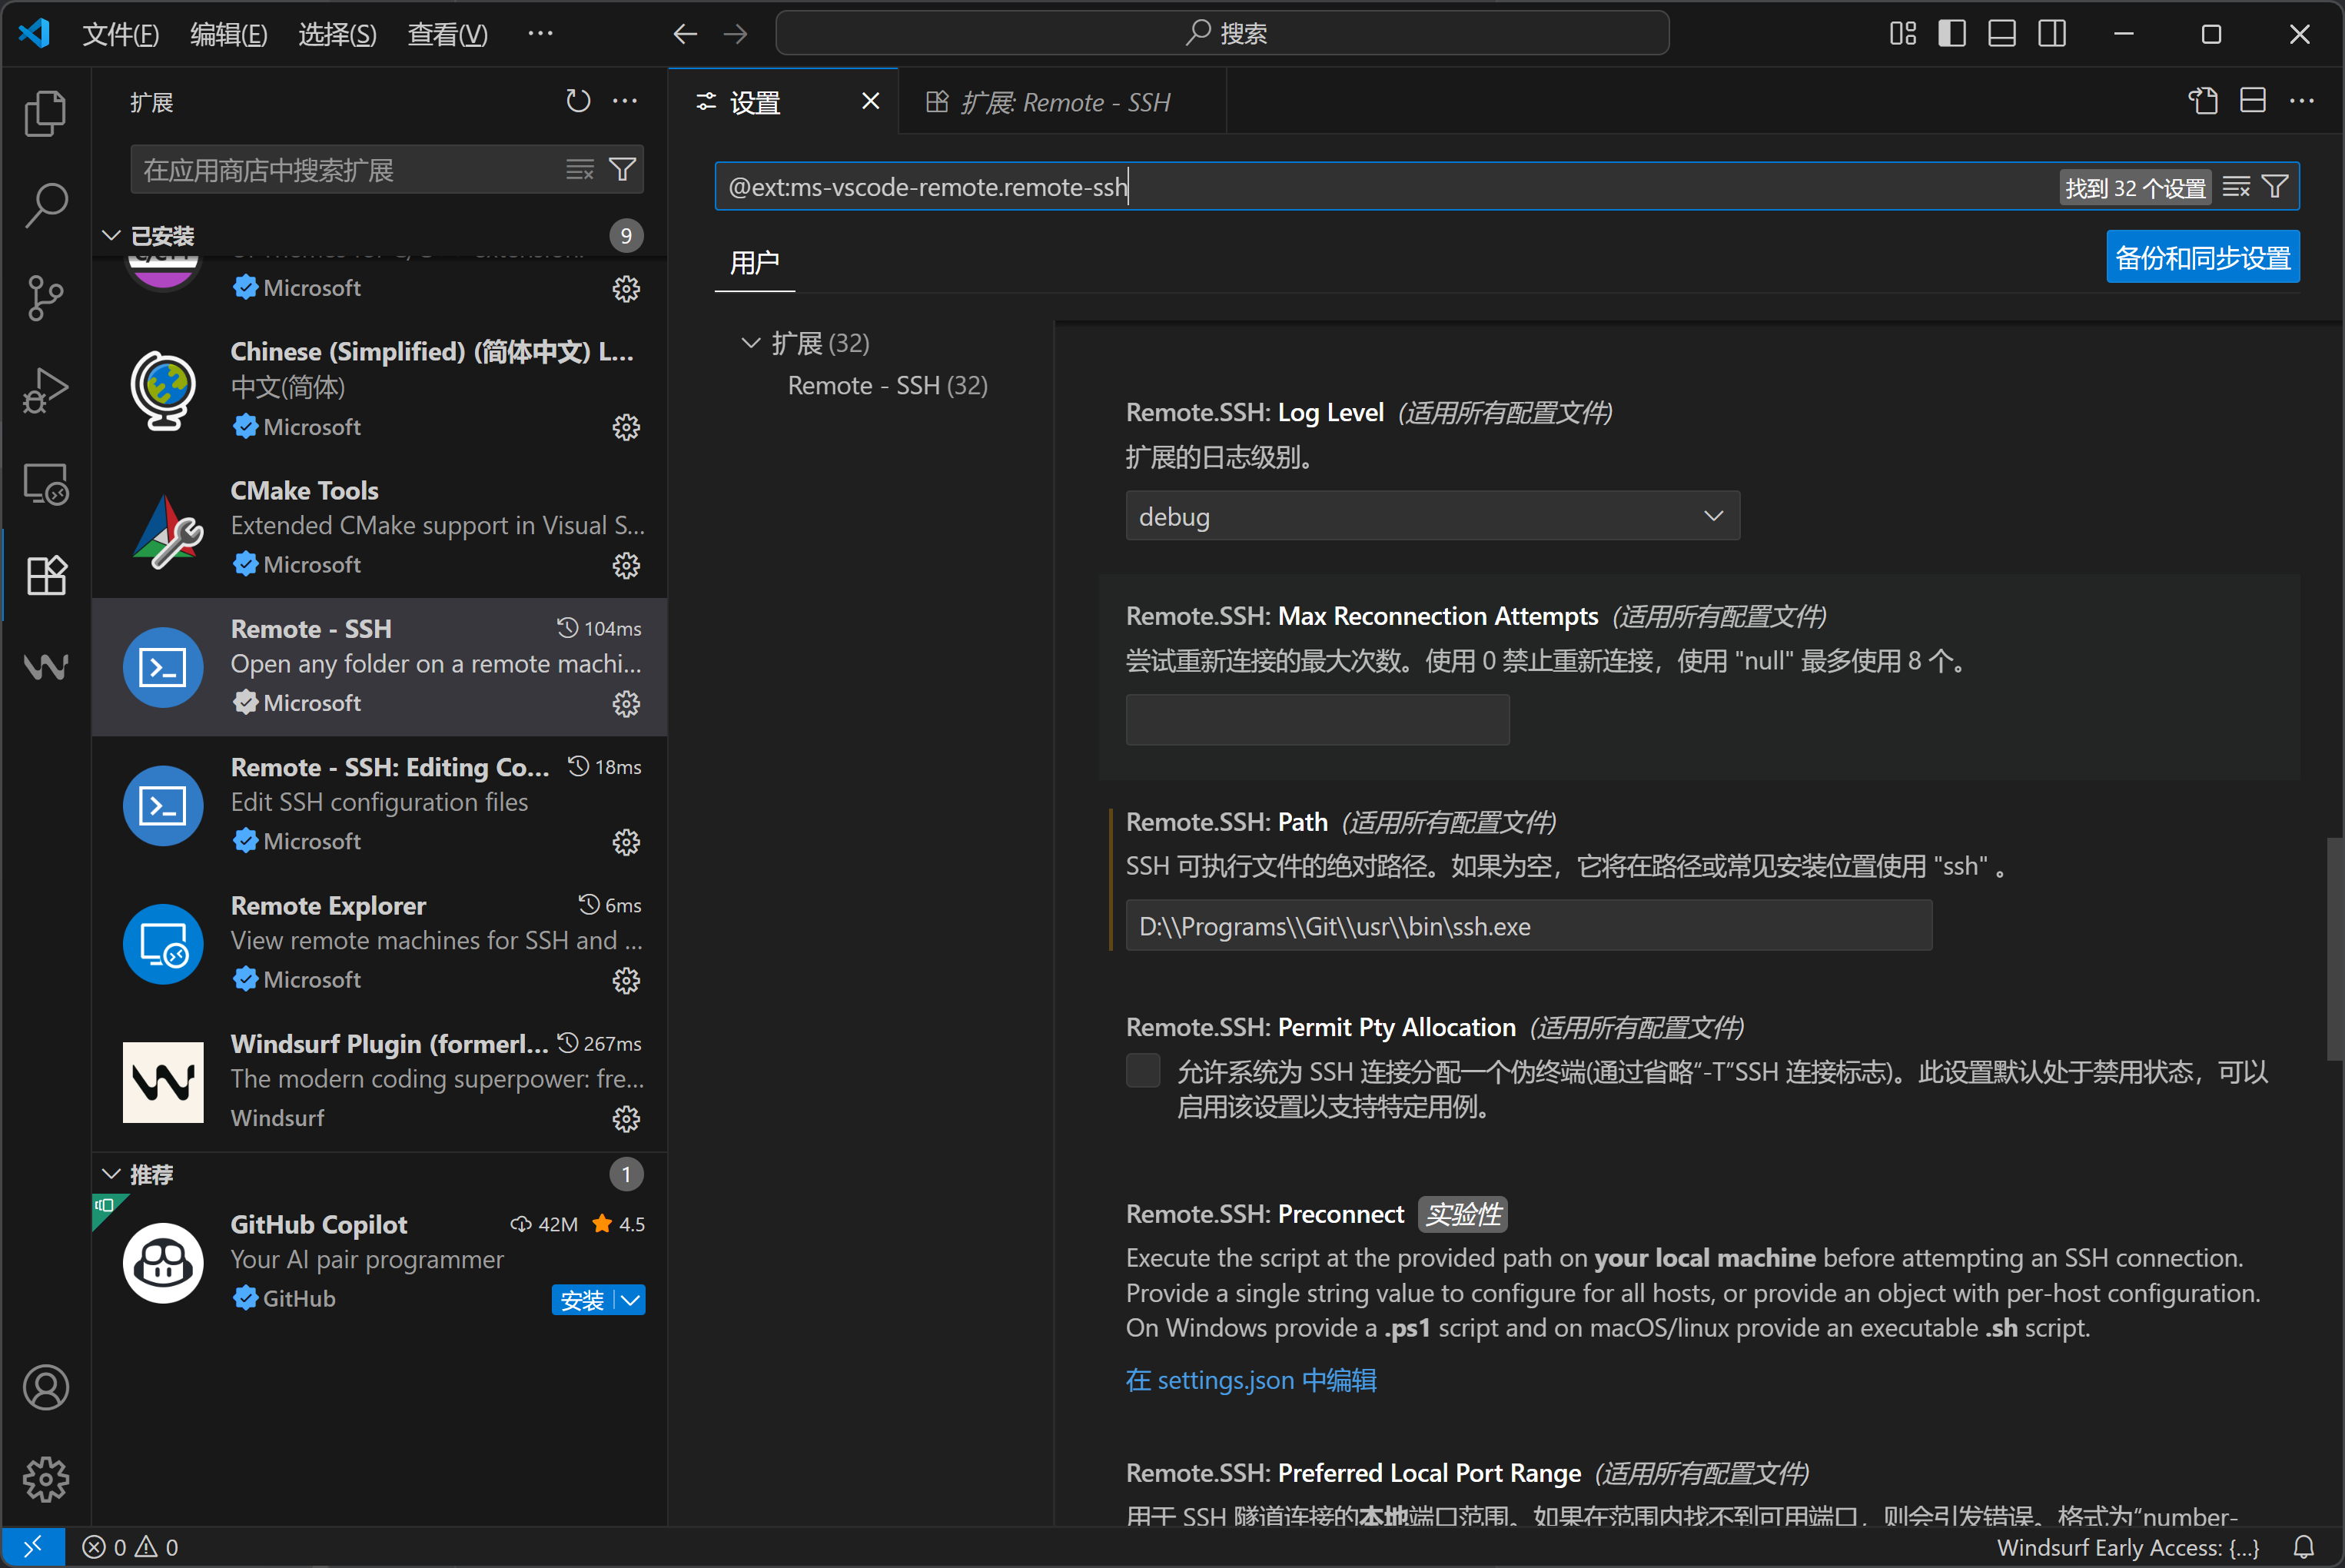Select Remote - SSH (32) tree item
Viewport: 2345px width, 1568px height.
tap(887, 386)
